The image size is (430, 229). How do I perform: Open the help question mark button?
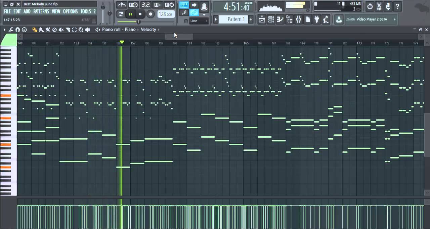point(397,6)
